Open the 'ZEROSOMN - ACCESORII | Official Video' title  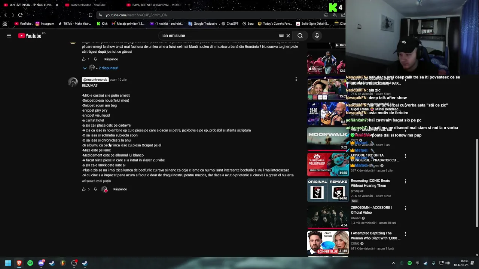pos(371,210)
